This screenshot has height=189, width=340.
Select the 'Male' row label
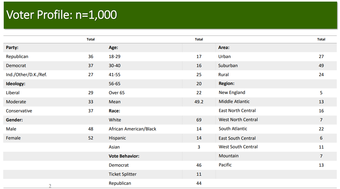(11, 129)
